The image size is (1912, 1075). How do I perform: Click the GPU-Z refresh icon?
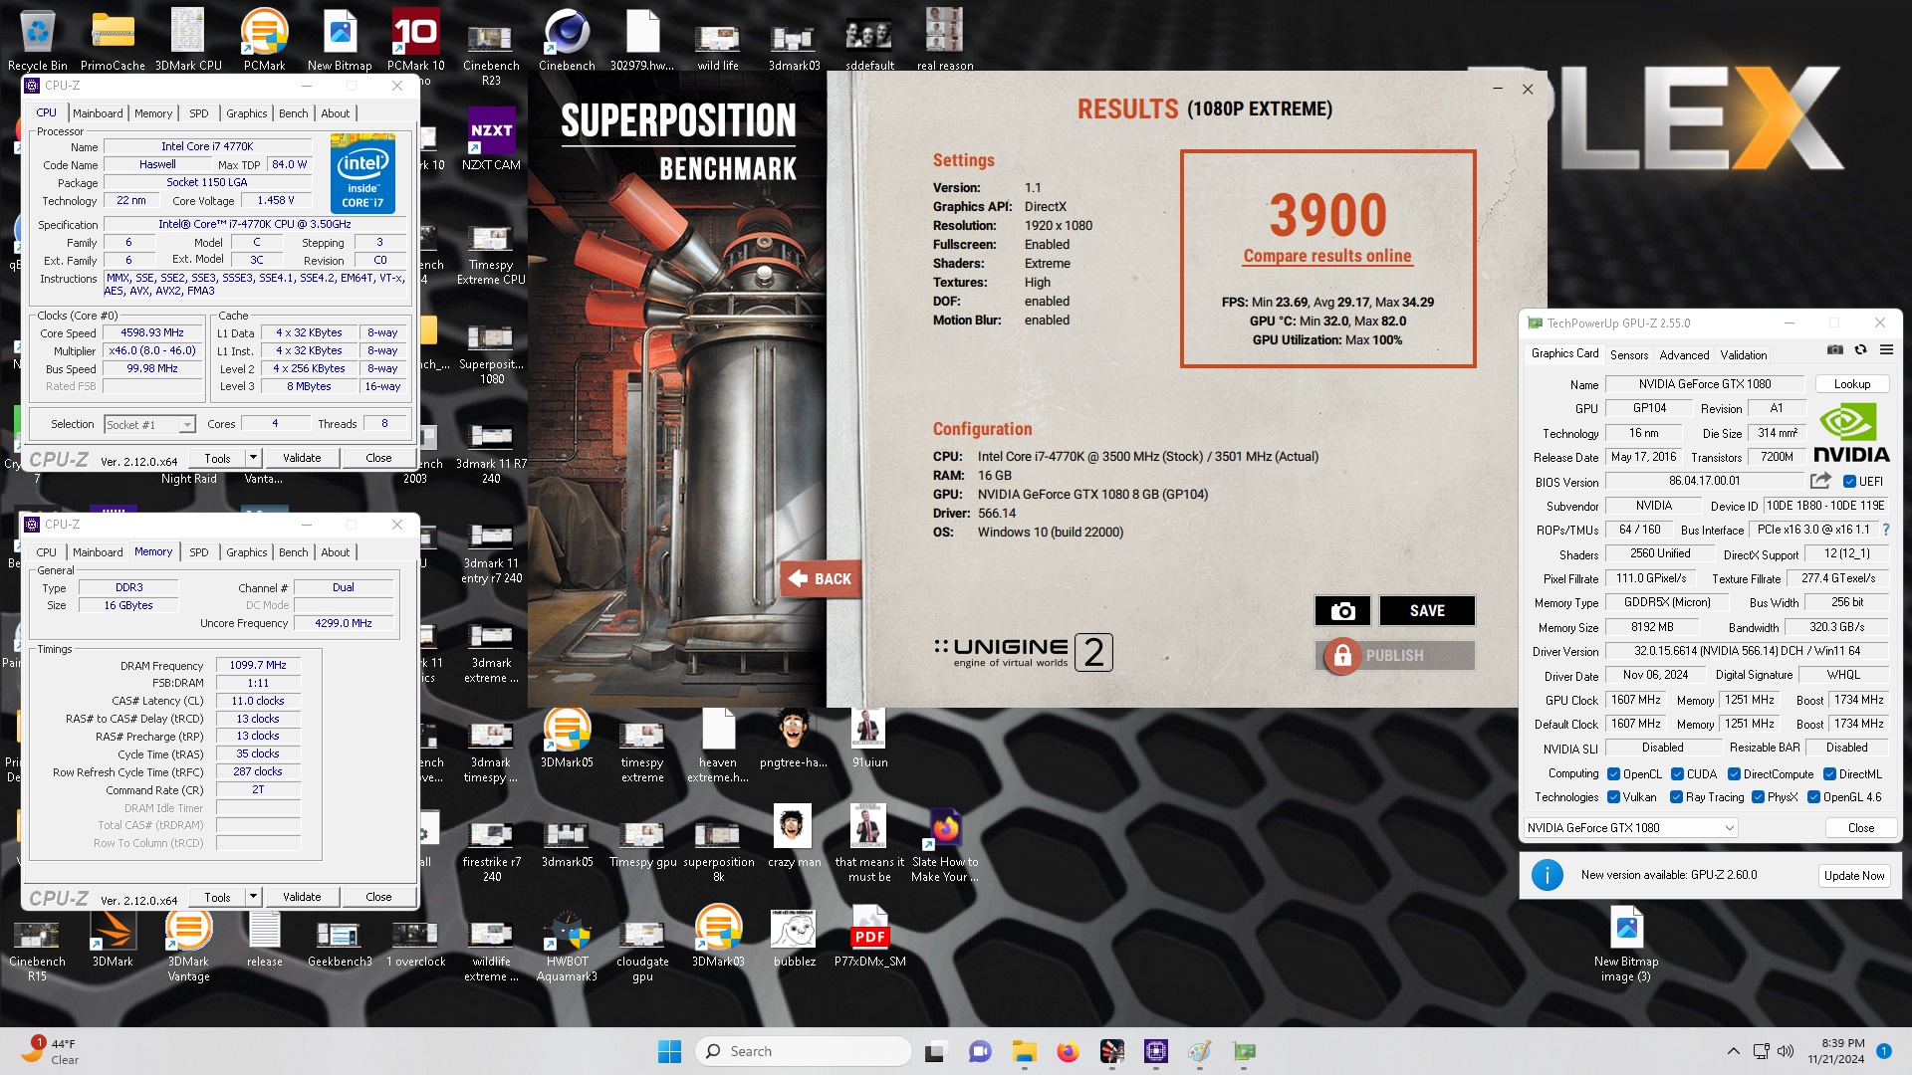[x=1860, y=350]
